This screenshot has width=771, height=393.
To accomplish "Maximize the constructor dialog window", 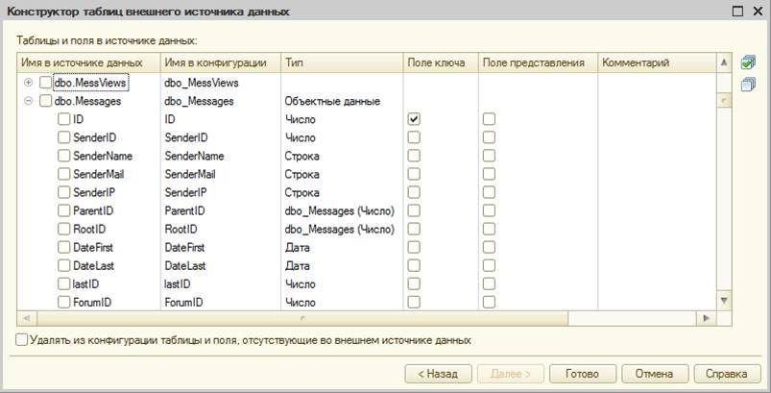I will click(x=737, y=12).
